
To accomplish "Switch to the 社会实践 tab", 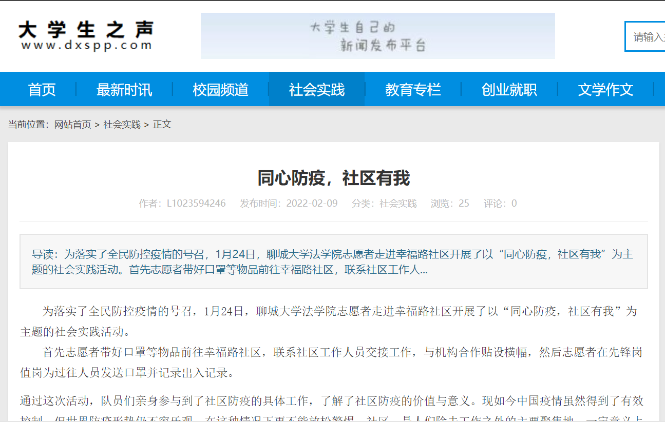I will [316, 89].
